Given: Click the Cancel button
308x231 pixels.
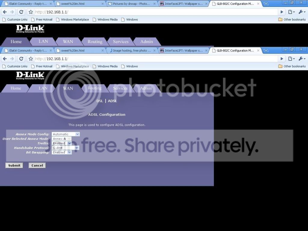Looking at the screenshot, I should pyautogui.click(x=37, y=165).
